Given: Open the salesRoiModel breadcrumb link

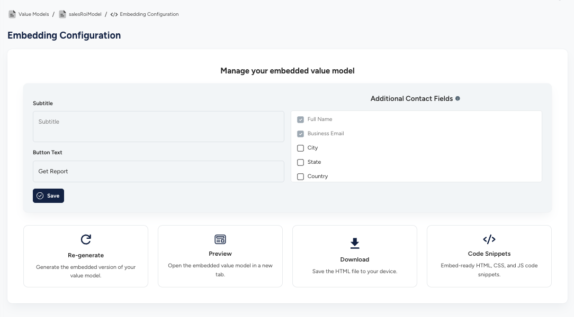Looking at the screenshot, I should [85, 14].
